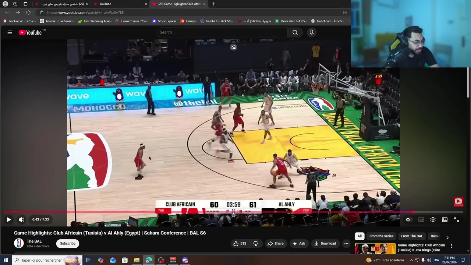Open Stripe Express bookmark

click(x=164, y=21)
